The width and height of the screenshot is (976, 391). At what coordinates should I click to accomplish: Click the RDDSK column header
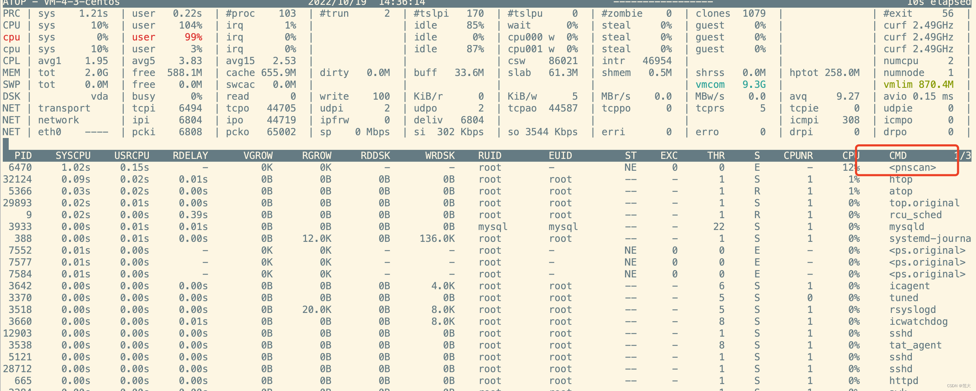pyautogui.click(x=375, y=156)
